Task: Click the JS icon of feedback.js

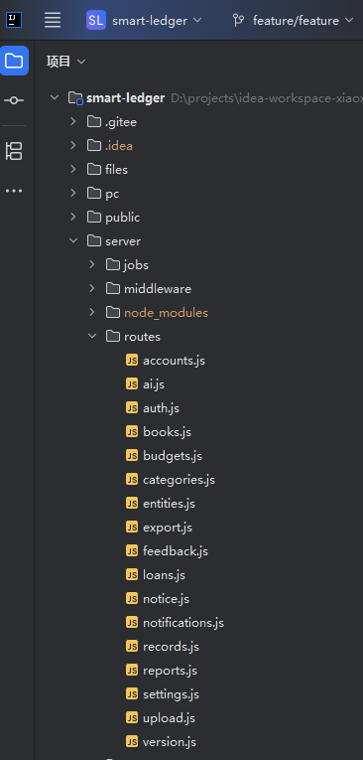Action: click(x=132, y=550)
